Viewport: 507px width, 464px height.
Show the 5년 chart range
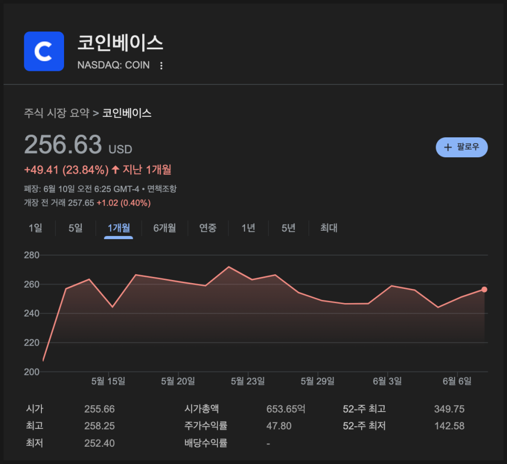(289, 228)
